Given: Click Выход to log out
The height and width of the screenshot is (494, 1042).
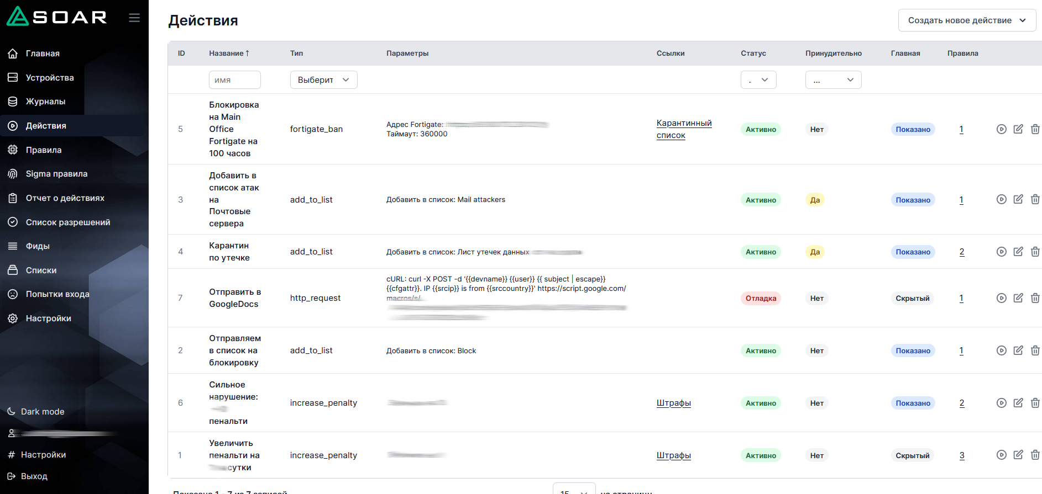Looking at the screenshot, I should tap(34, 476).
